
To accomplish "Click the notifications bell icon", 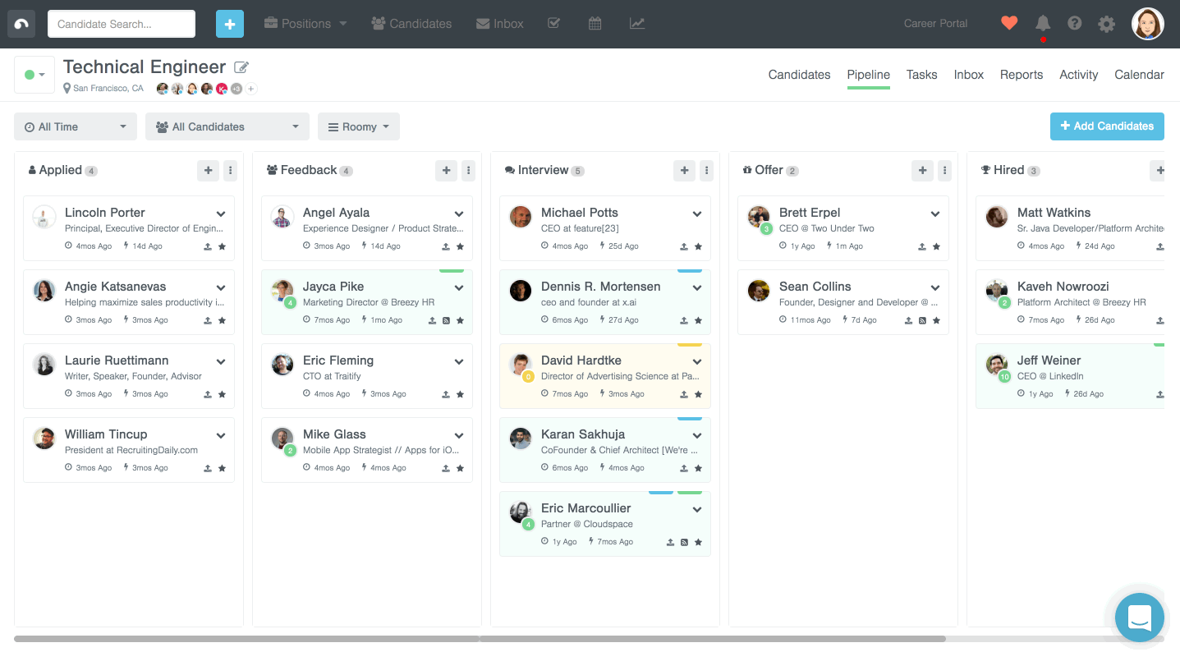I will (x=1042, y=23).
